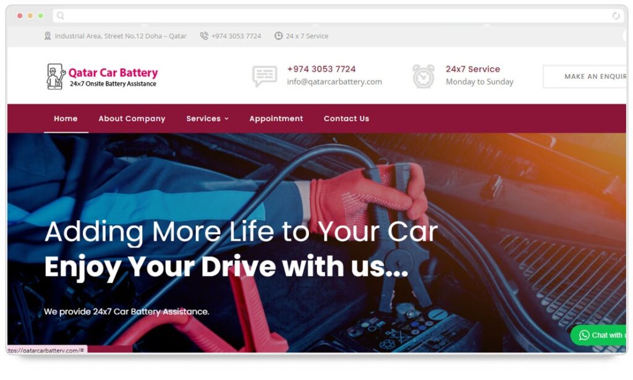This screenshot has width=633, height=380.
Task: Click the phone icon beside +974 3053 7724
Action: tap(204, 36)
